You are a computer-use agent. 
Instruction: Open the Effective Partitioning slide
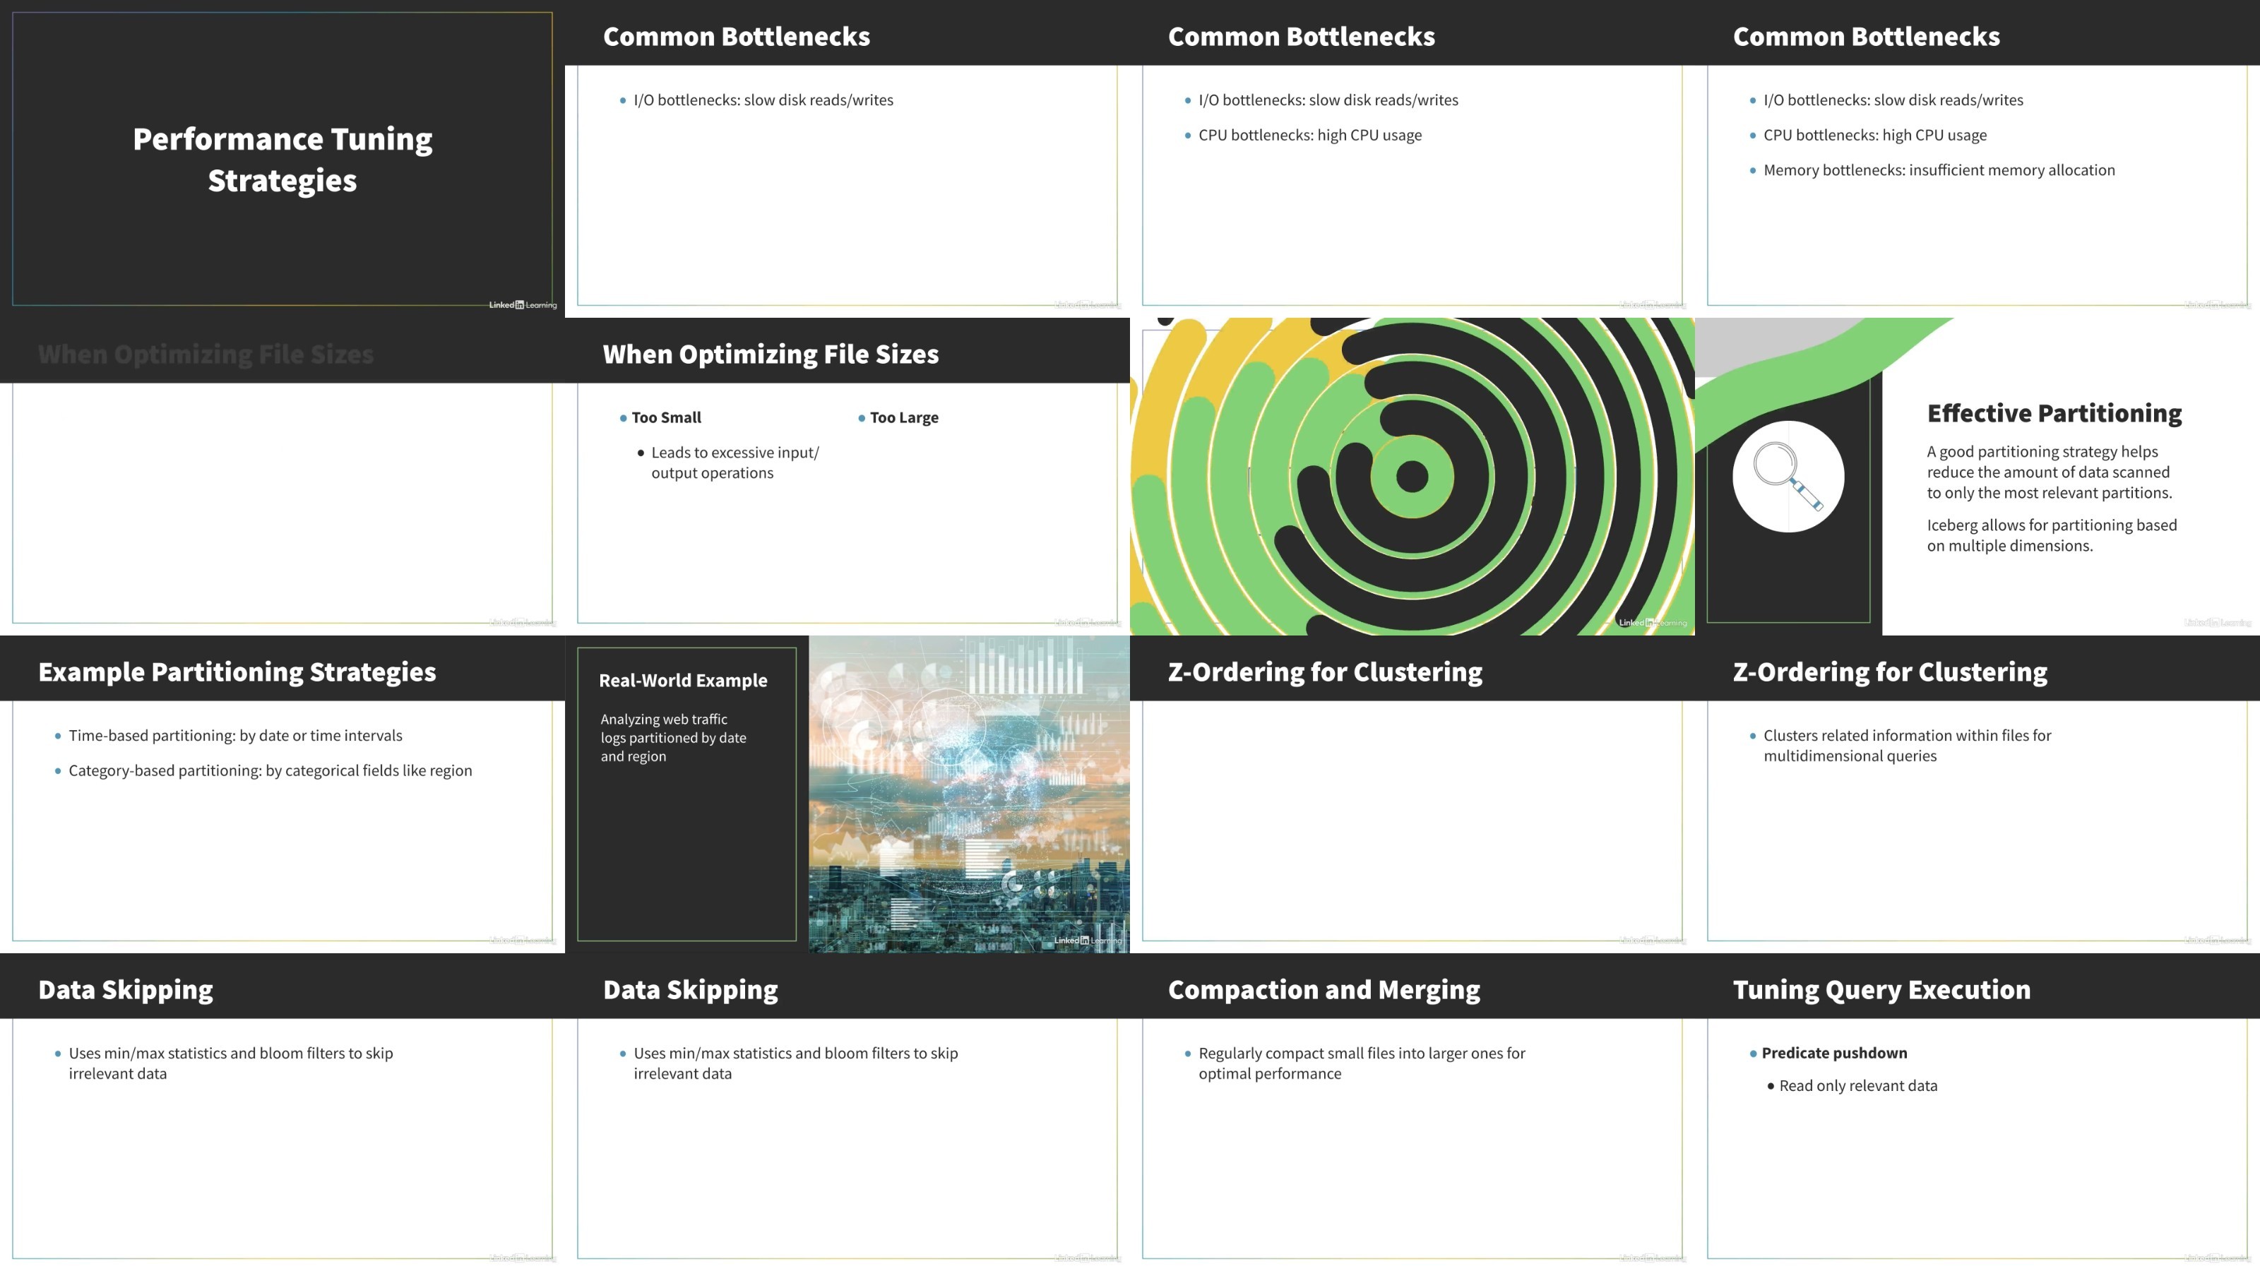tap(1978, 477)
